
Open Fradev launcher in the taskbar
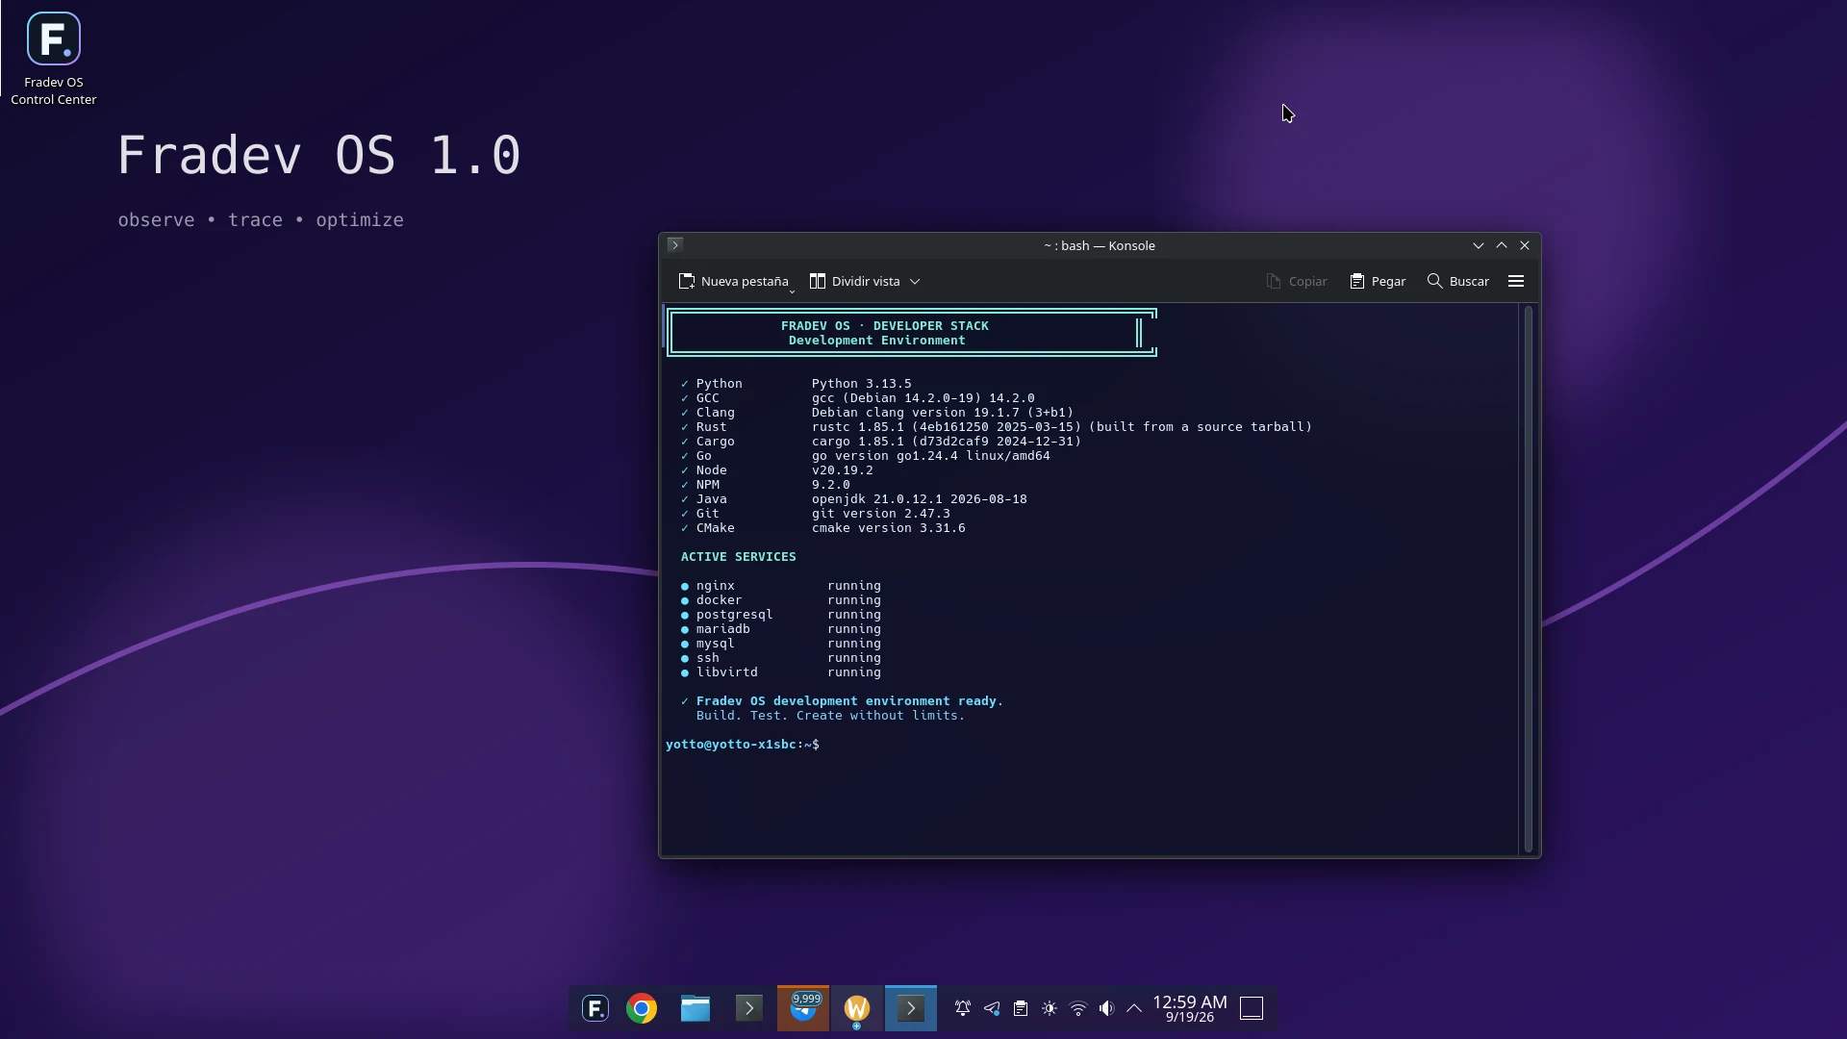(595, 1008)
